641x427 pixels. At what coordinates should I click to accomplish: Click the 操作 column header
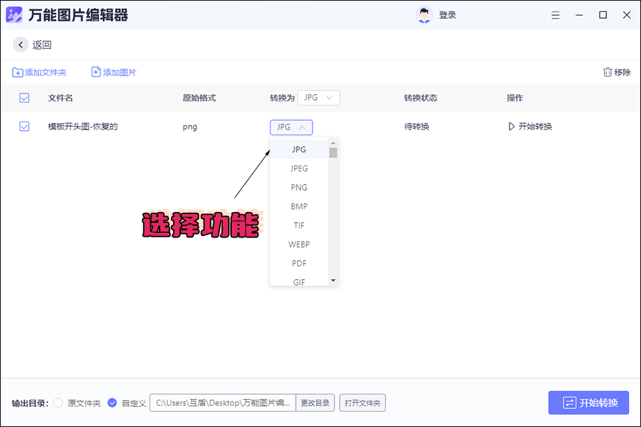pyautogui.click(x=515, y=98)
